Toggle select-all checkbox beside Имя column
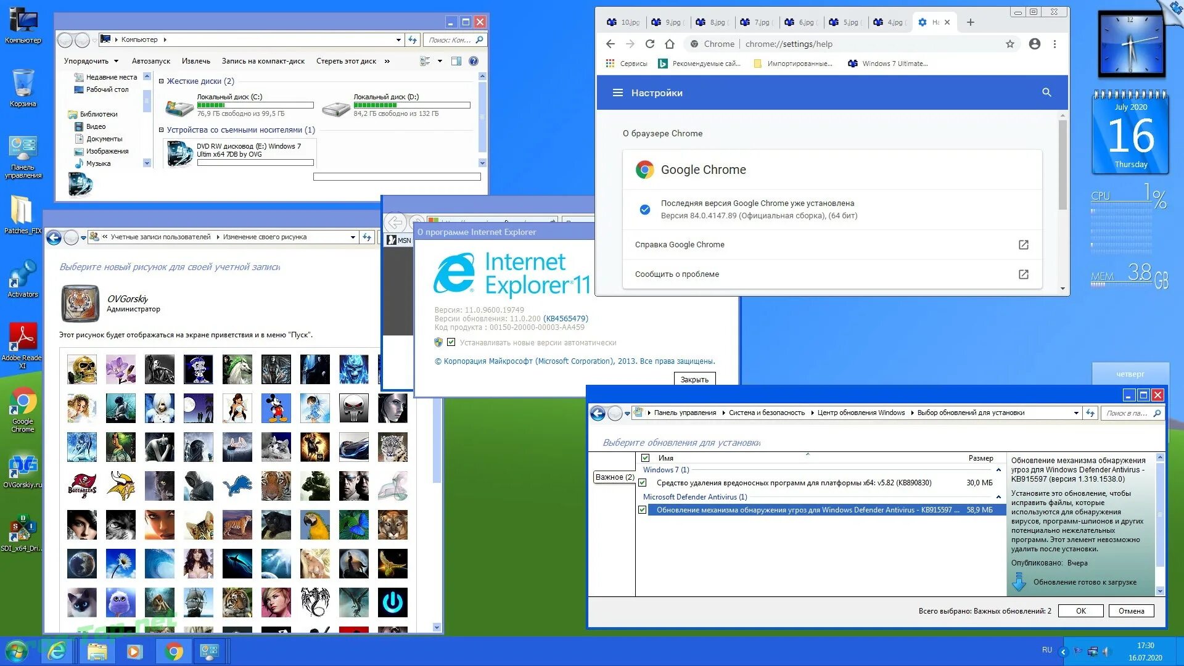 point(645,458)
